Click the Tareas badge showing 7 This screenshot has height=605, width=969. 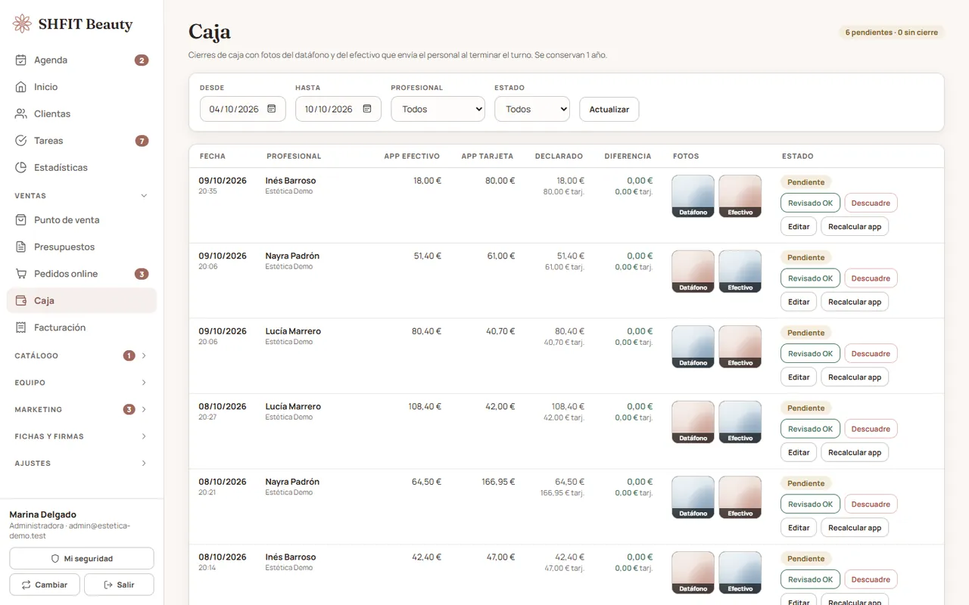[x=142, y=141]
